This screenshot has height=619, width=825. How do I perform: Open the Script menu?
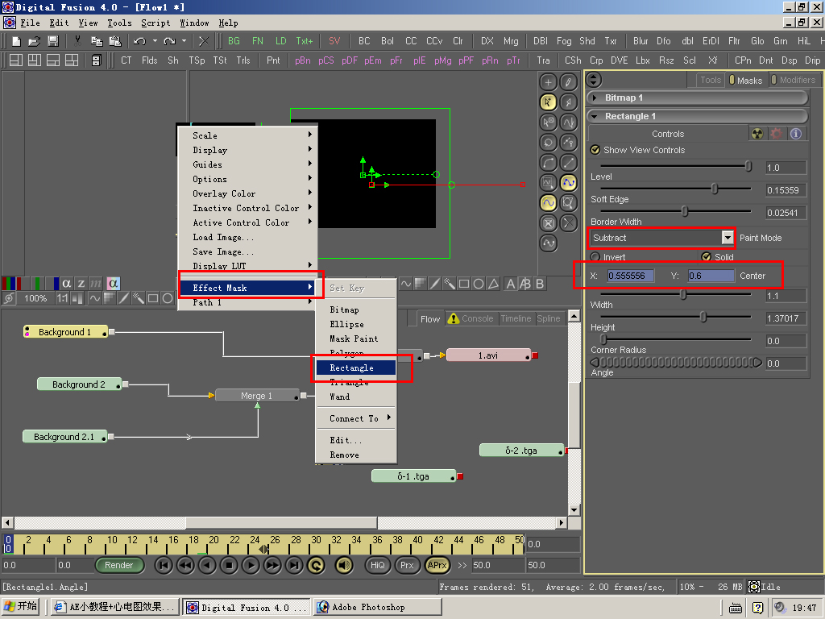(155, 23)
